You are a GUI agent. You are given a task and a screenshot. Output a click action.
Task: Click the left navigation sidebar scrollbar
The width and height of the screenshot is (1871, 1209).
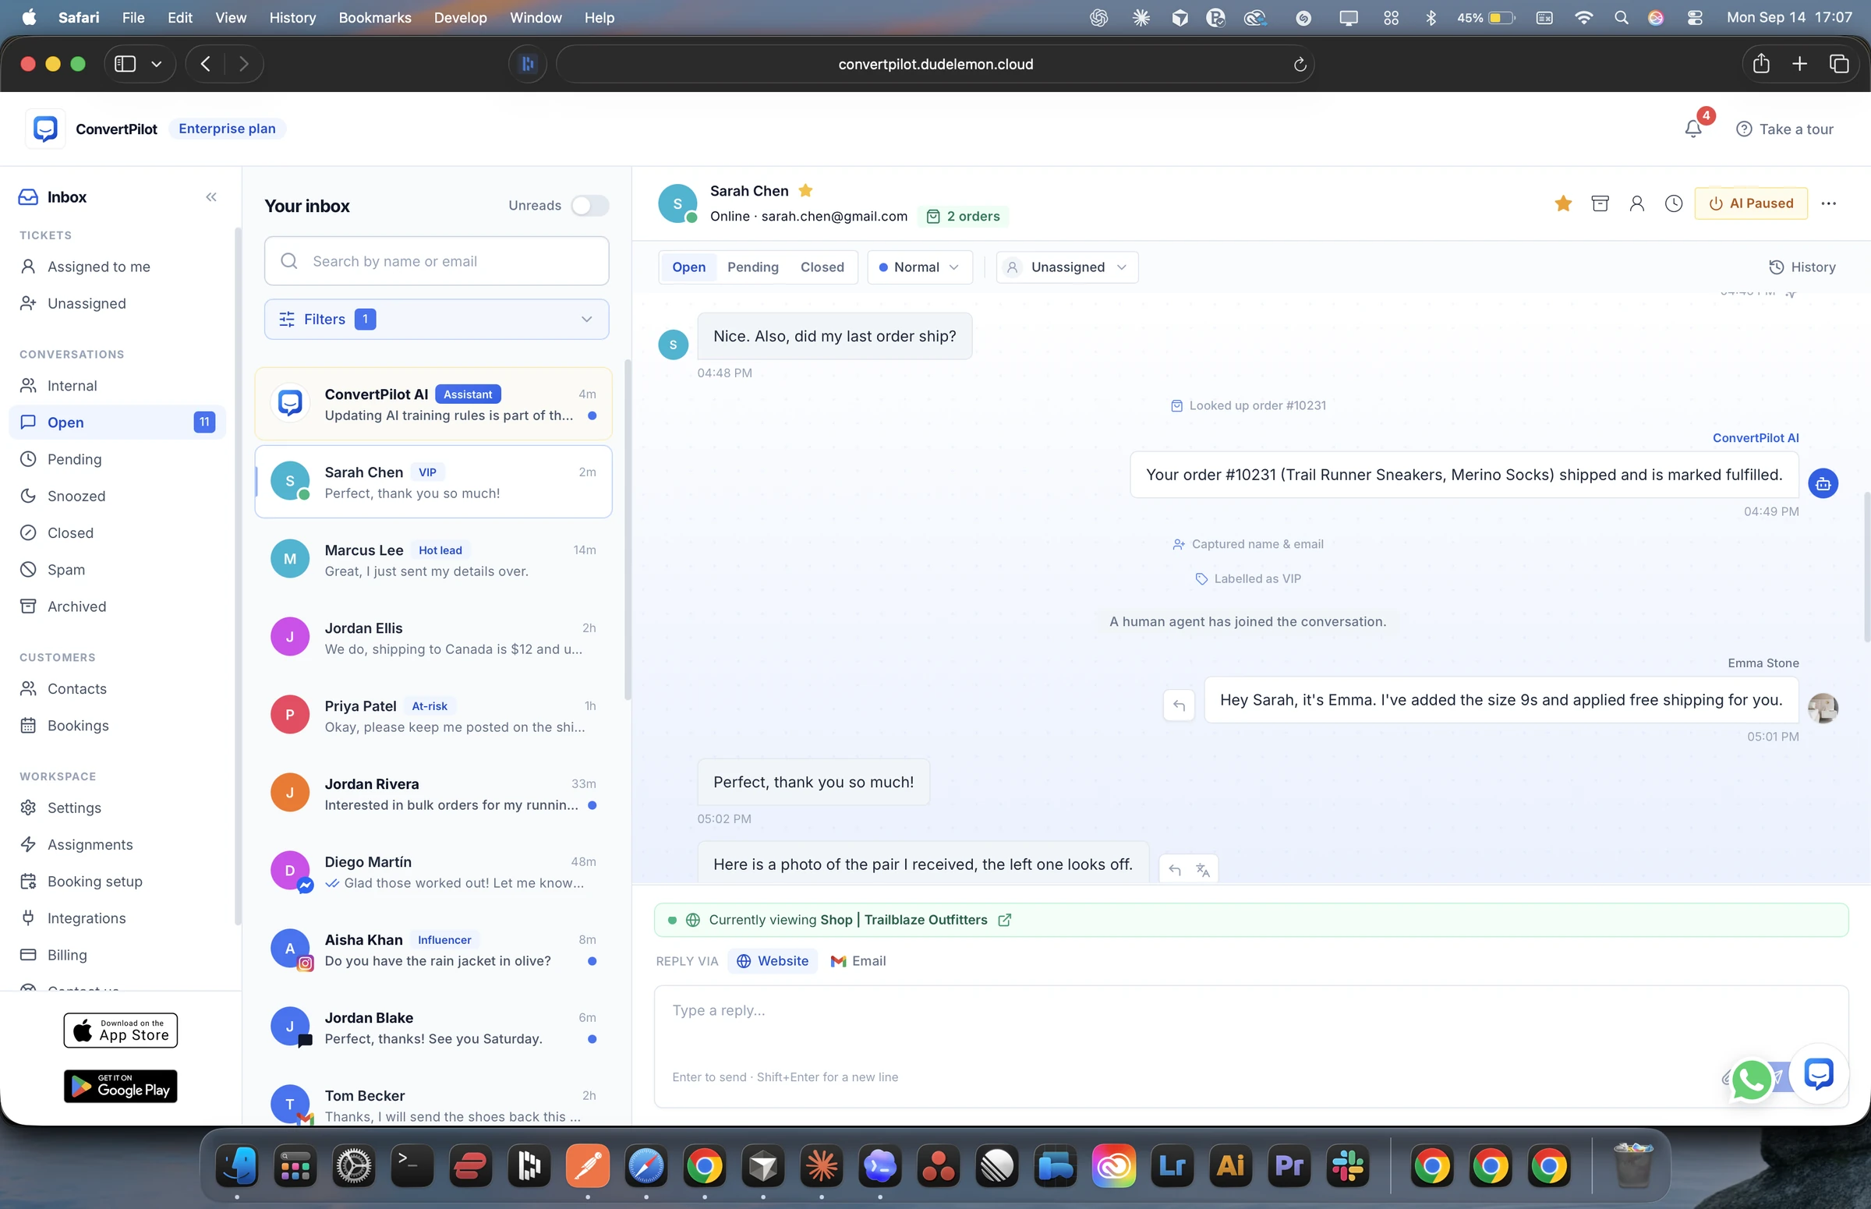click(x=238, y=577)
